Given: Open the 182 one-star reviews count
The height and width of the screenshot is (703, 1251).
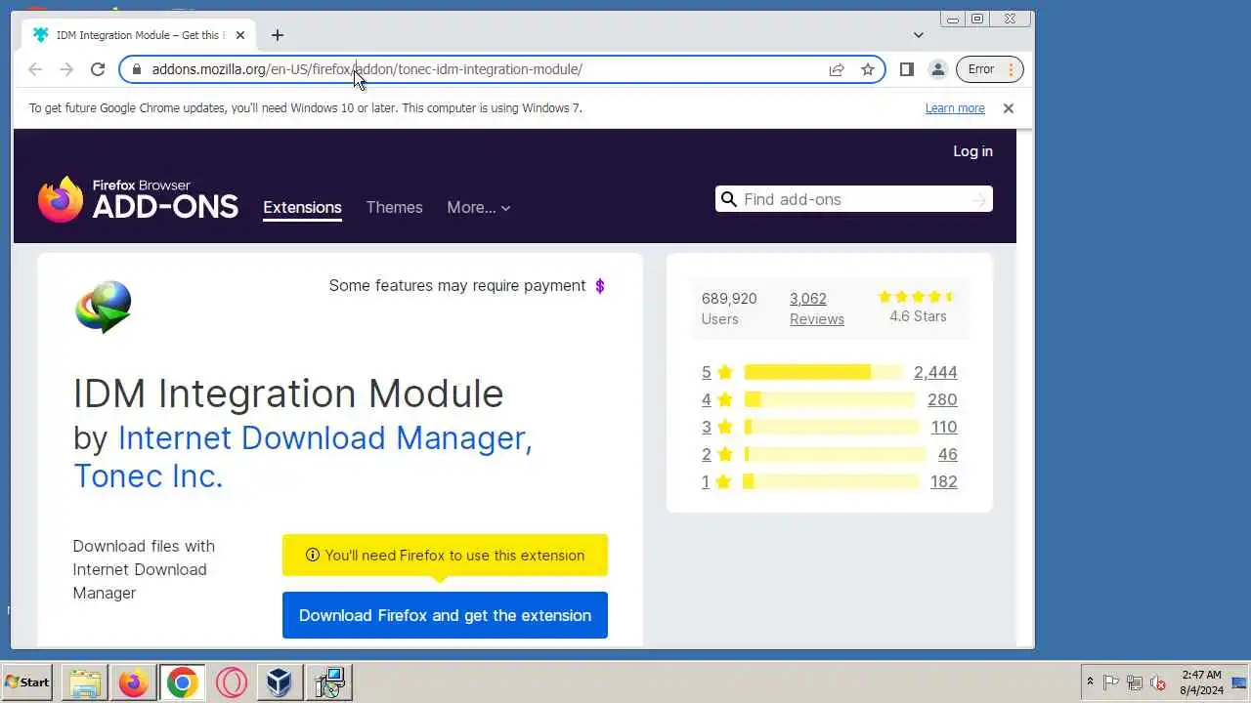Looking at the screenshot, I should coord(943,481).
